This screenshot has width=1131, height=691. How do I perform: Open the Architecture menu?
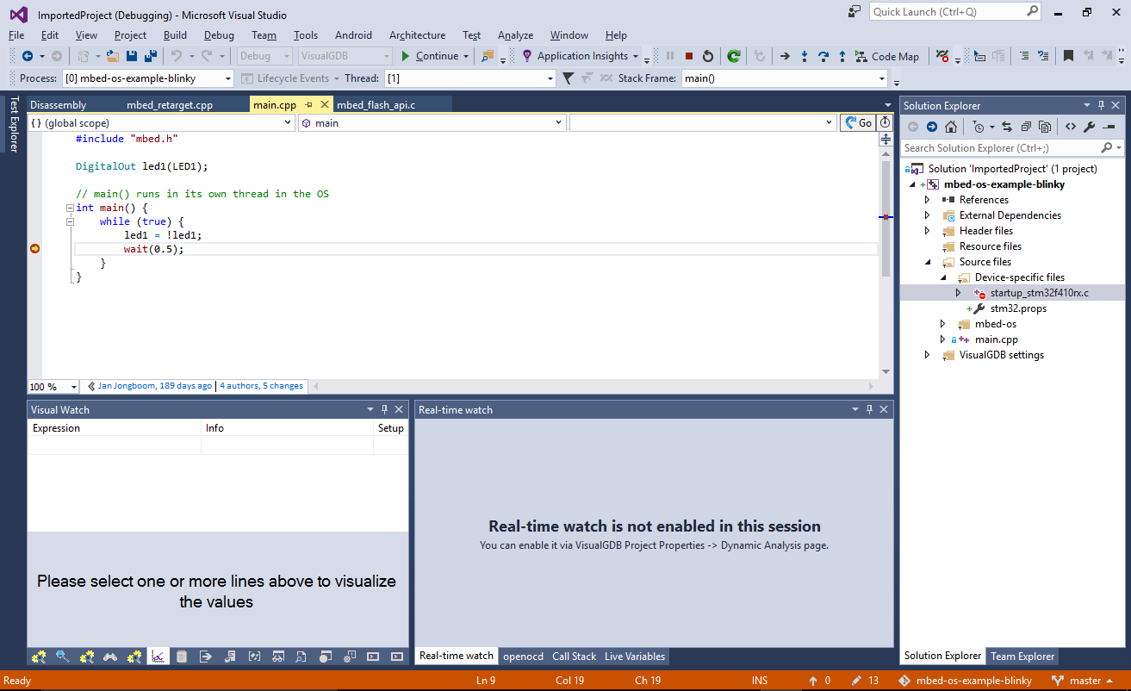pyautogui.click(x=417, y=35)
